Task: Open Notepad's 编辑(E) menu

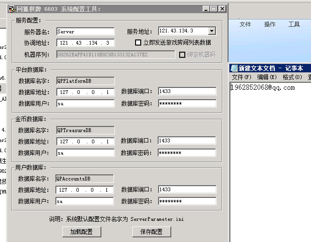Action: pos(266,77)
